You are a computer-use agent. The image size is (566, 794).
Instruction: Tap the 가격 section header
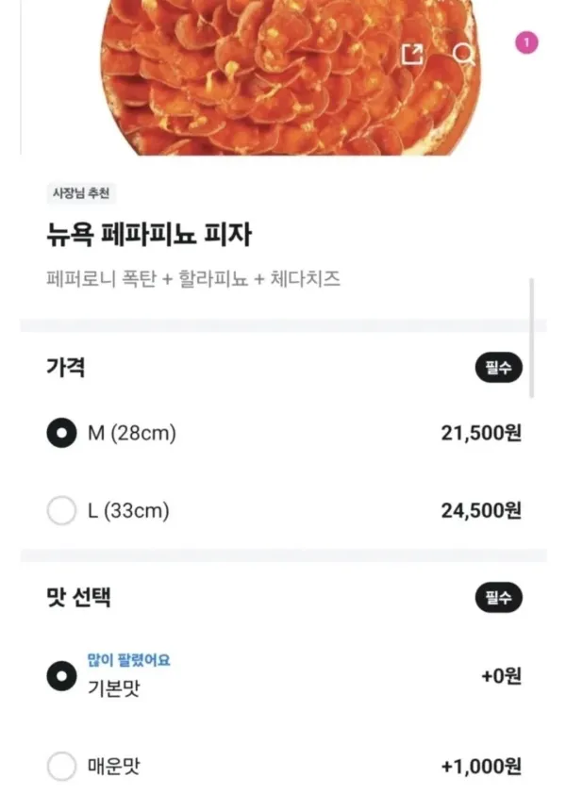click(x=66, y=368)
